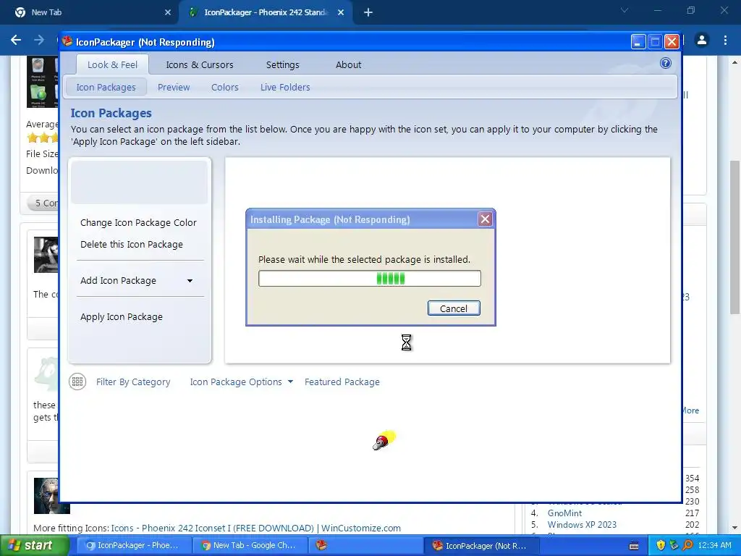
Task: Open Filter By Category
Action: (133, 382)
